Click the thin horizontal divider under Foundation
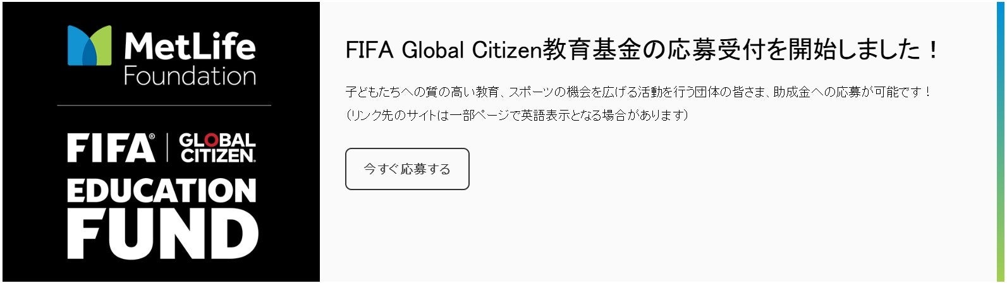This screenshot has height=283, width=1007. tap(164, 105)
